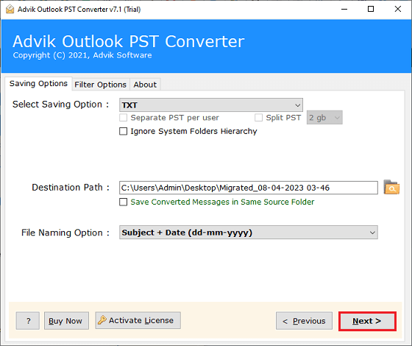Expand the 2 gb split size dropdown
This screenshot has width=412, height=346.
(x=324, y=118)
